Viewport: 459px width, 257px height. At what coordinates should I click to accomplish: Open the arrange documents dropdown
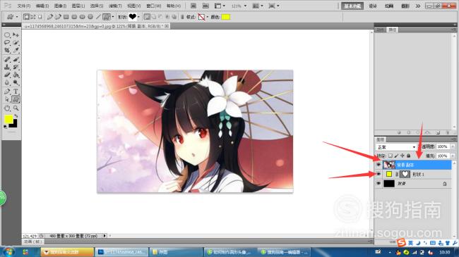[x=258, y=6]
